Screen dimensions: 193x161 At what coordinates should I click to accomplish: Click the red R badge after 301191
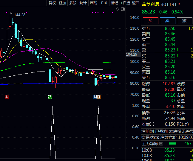coord(179,4)
